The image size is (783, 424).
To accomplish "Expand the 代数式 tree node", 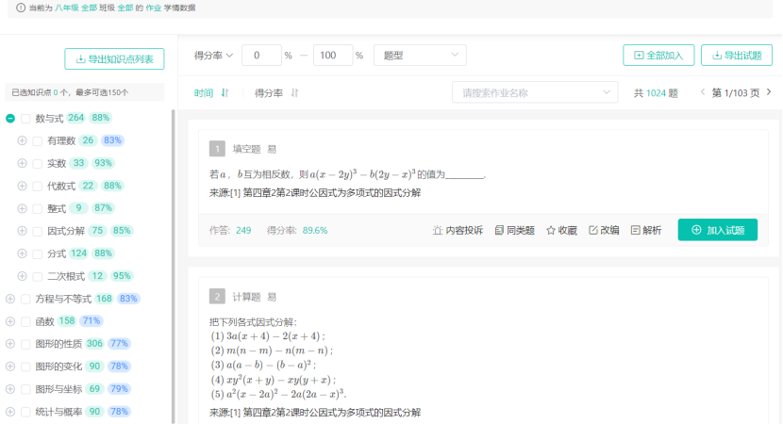I will pyautogui.click(x=22, y=186).
